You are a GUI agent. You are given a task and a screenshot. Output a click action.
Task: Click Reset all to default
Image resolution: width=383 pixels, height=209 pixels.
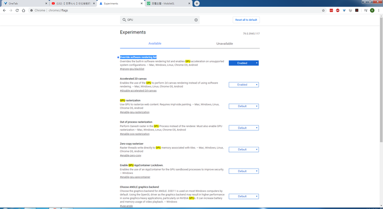246,20
